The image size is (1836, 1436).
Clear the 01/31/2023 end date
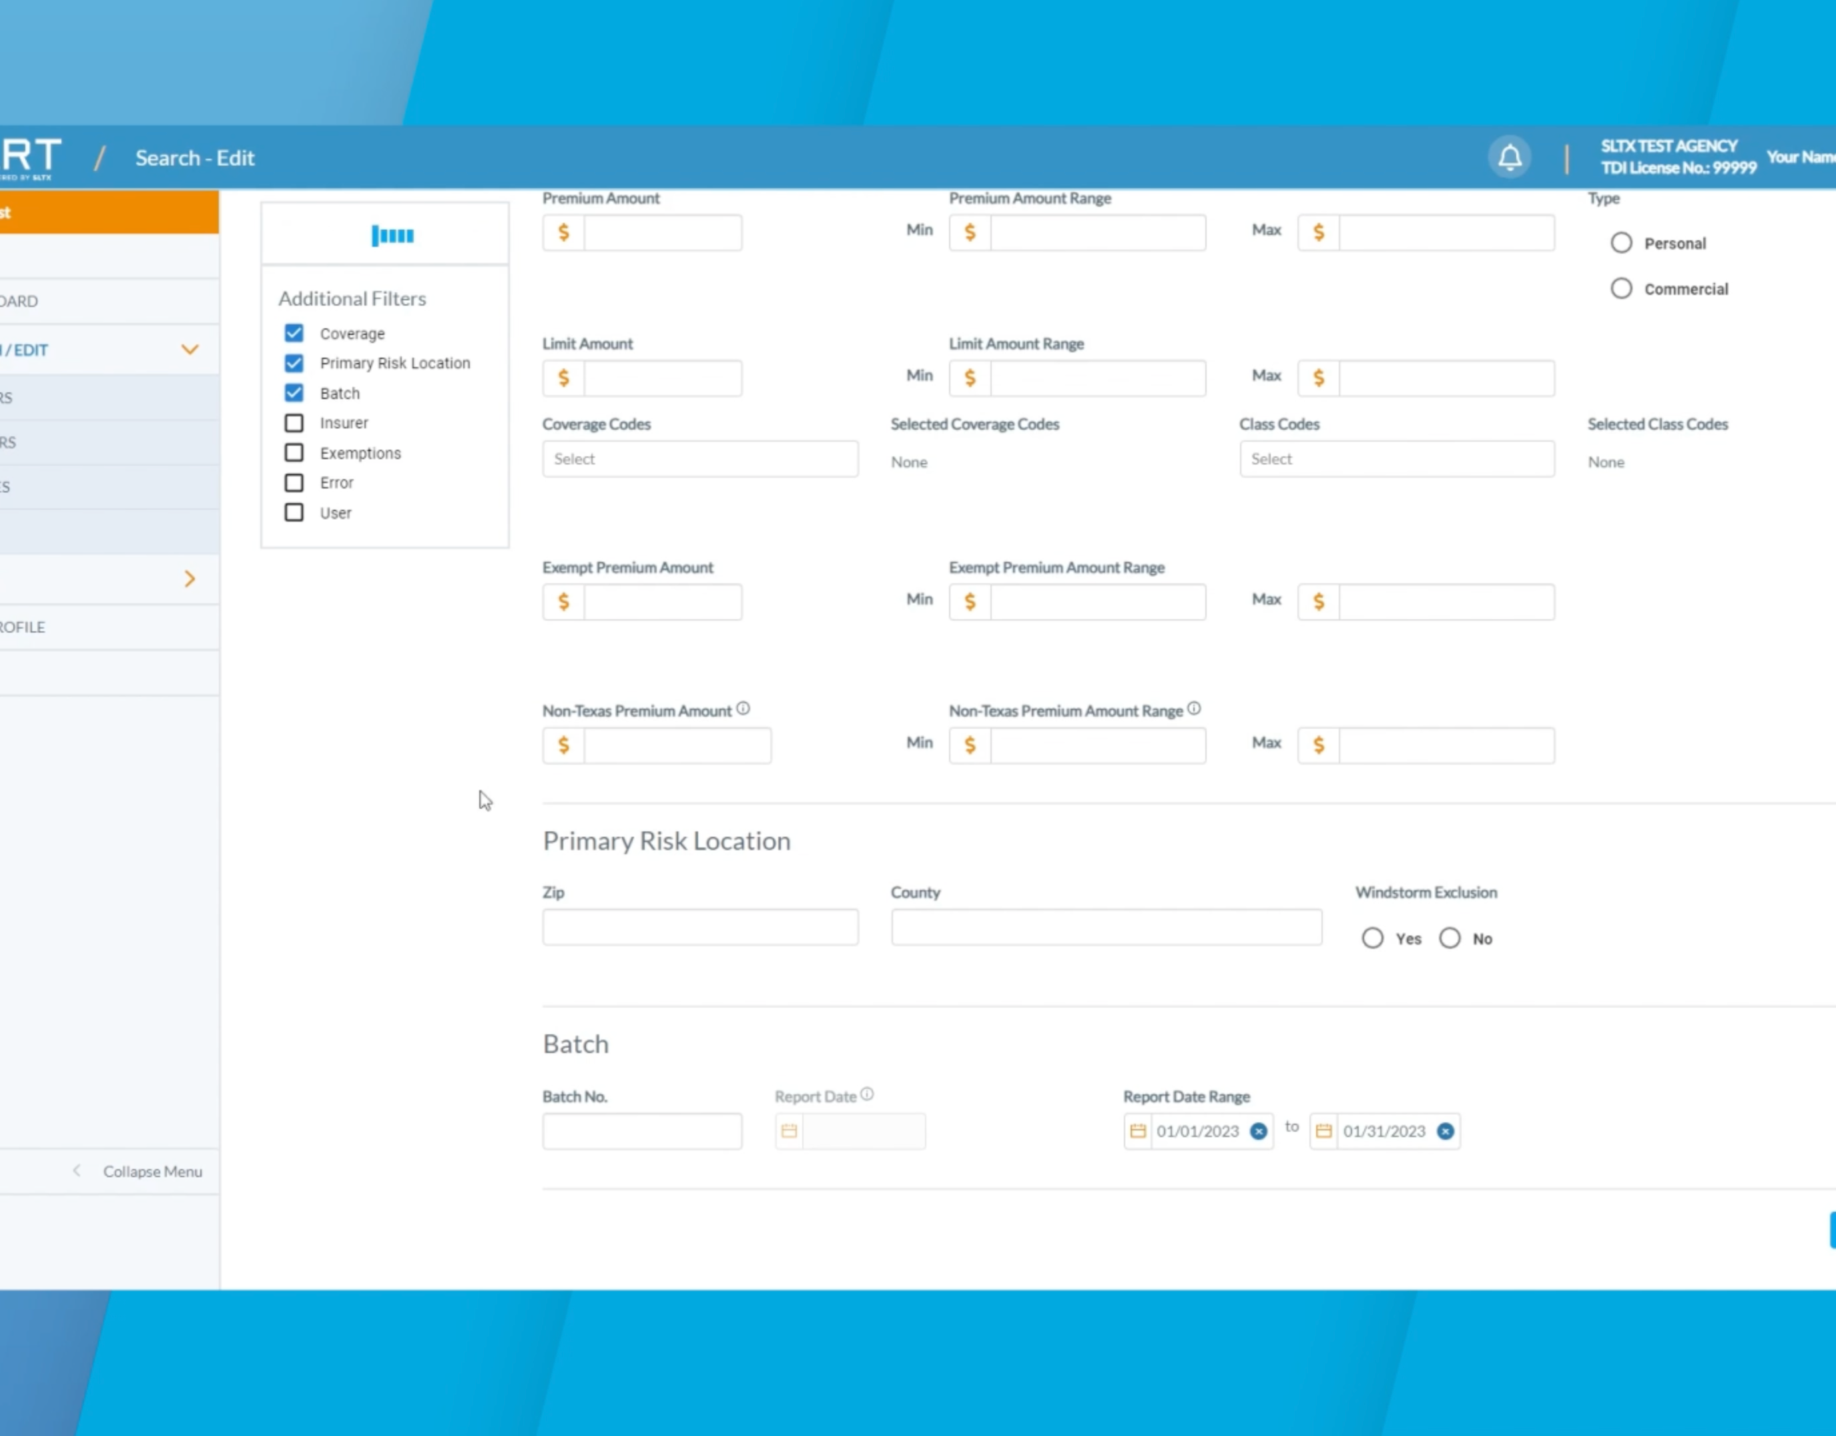click(x=1445, y=1131)
